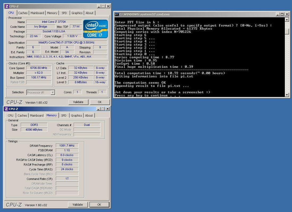Click Validate in the bottom CPU-Z window
This screenshot has height=212, width=292.
point(78,205)
